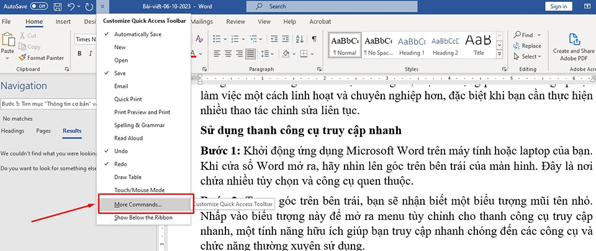
Task: Align text left
Action: point(217,53)
